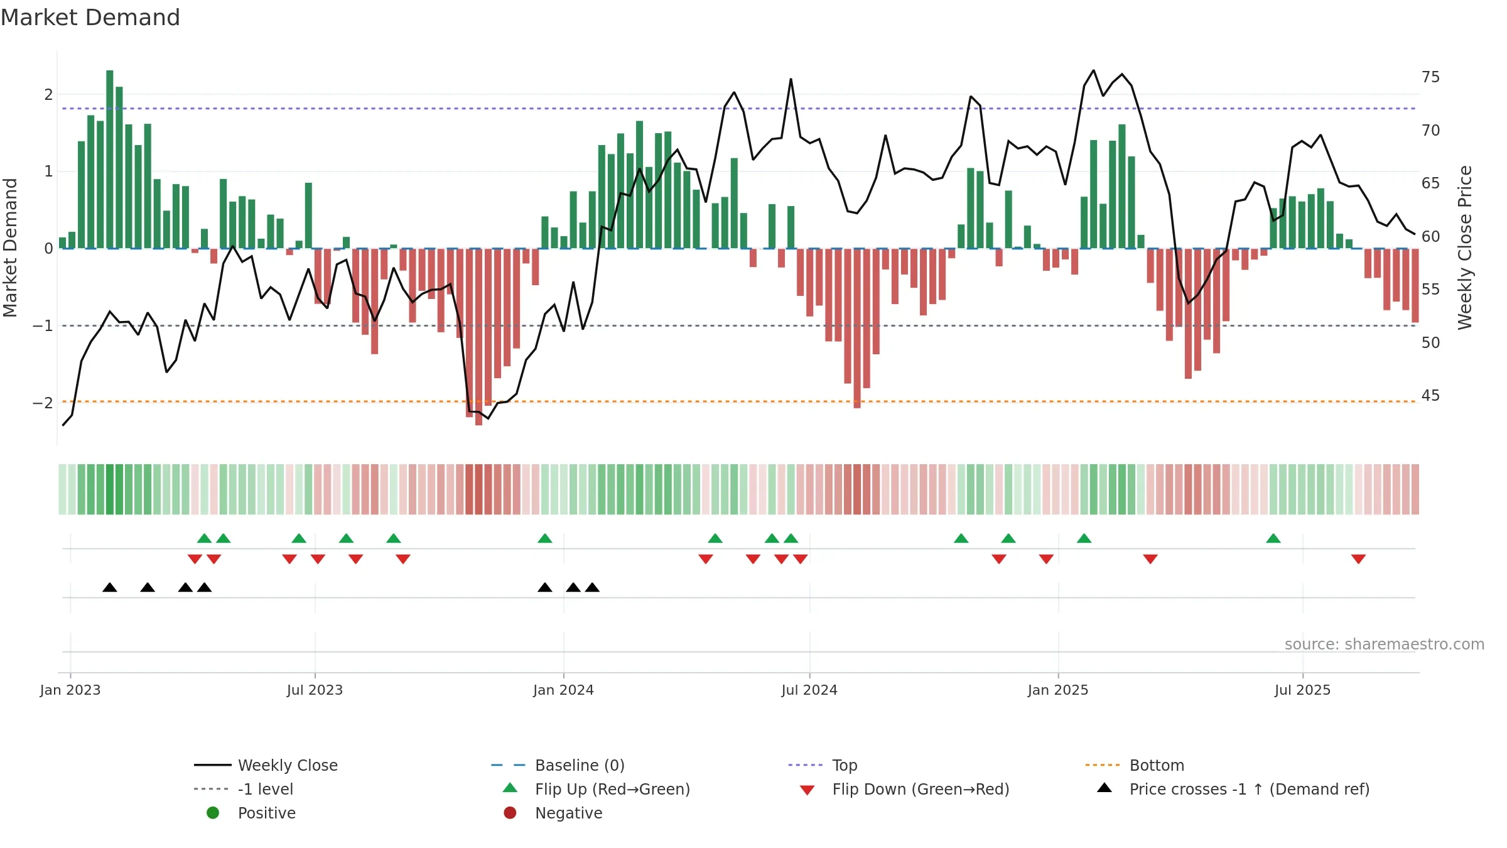Click the darkest green heatmap cell in early 2023
The width and height of the screenshot is (1507, 848).
pos(110,489)
